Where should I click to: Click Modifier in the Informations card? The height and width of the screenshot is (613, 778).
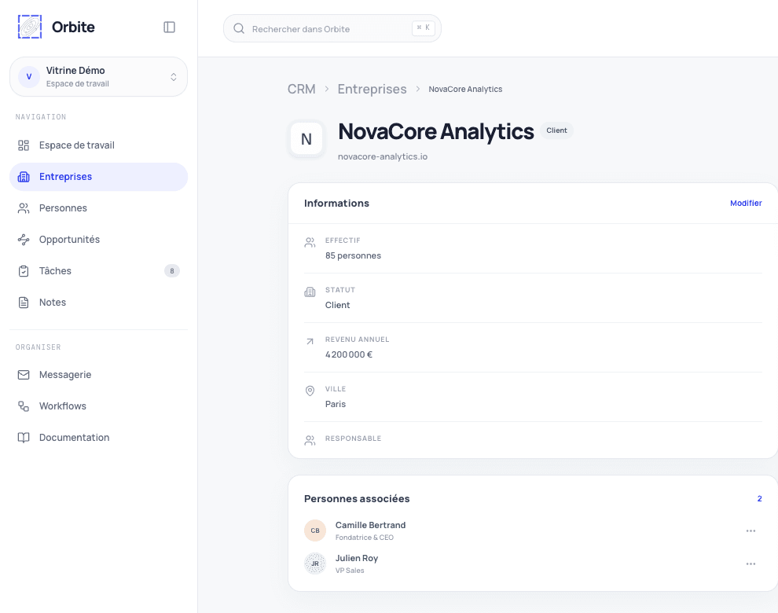(746, 203)
